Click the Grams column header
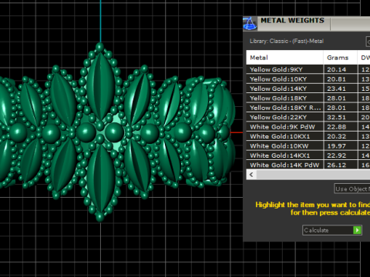Viewport: 370px width, 277px height. pyautogui.click(x=340, y=58)
